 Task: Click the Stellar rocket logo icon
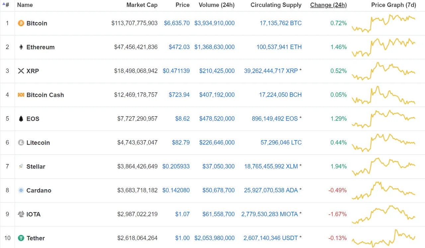21,166
